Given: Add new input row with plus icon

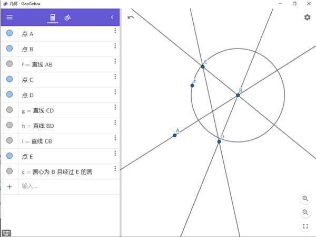Looking at the screenshot, I should click(9, 187).
